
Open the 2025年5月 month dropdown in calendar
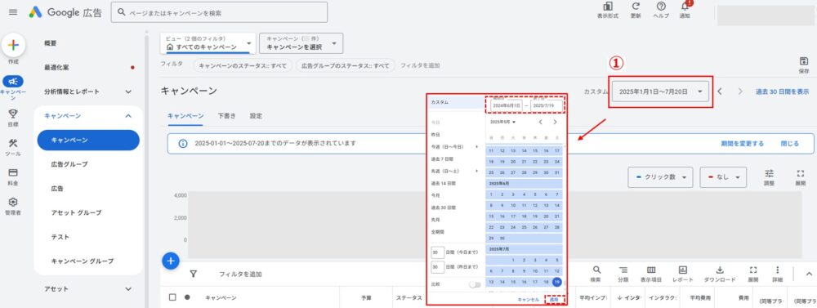pyautogui.click(x=502, y=122)
